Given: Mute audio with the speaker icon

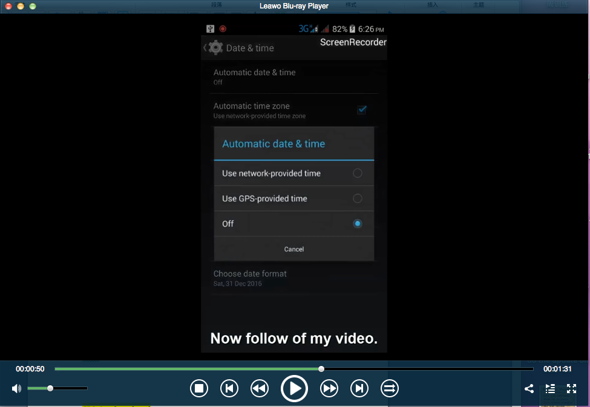Looking at the screenshot, I should pos(16,388).
